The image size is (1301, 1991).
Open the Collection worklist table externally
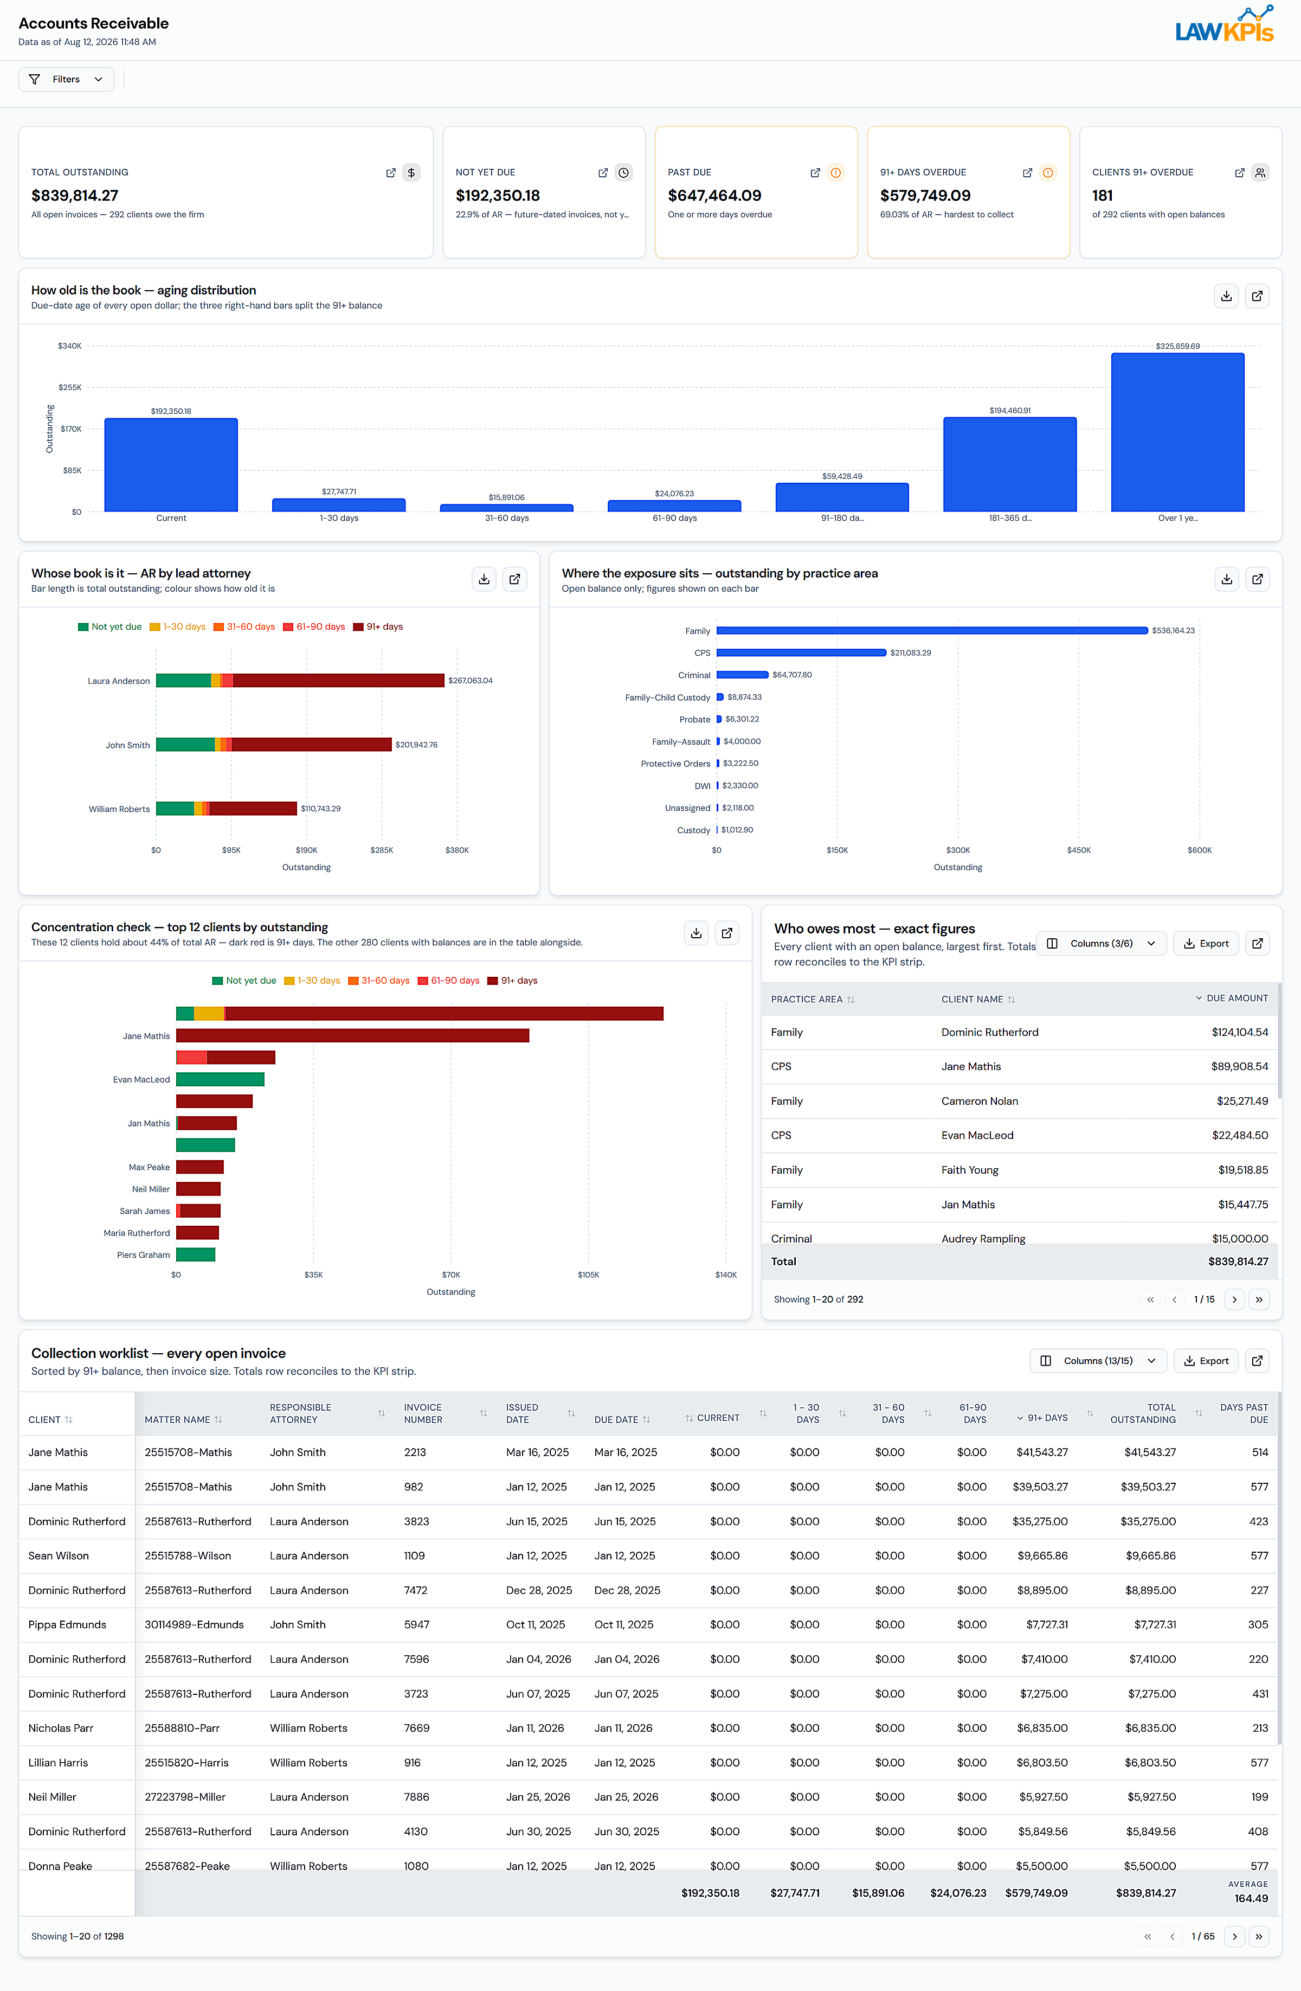1258,1361
